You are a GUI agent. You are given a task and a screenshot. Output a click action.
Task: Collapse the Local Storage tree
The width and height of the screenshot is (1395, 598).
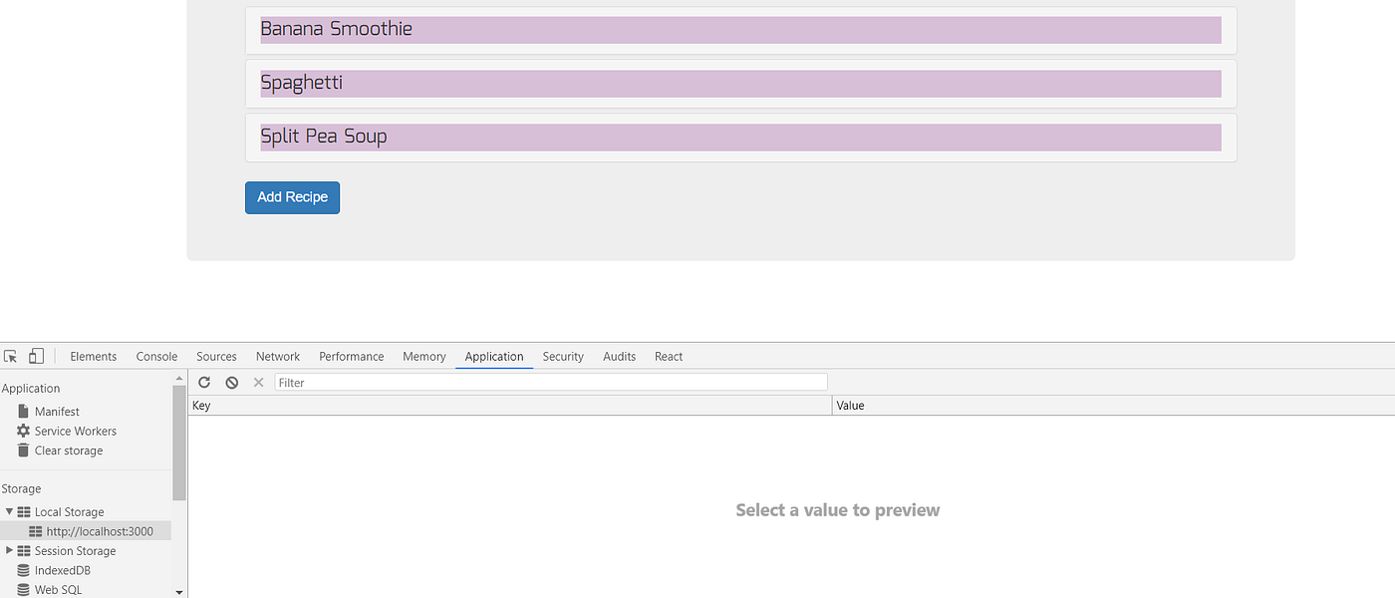[x=9, y=511]
